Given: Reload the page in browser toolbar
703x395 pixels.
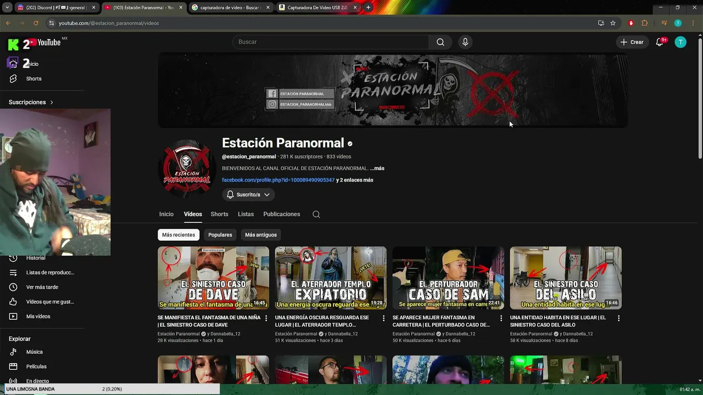Looking at the screenshot, I should [36, 23].
